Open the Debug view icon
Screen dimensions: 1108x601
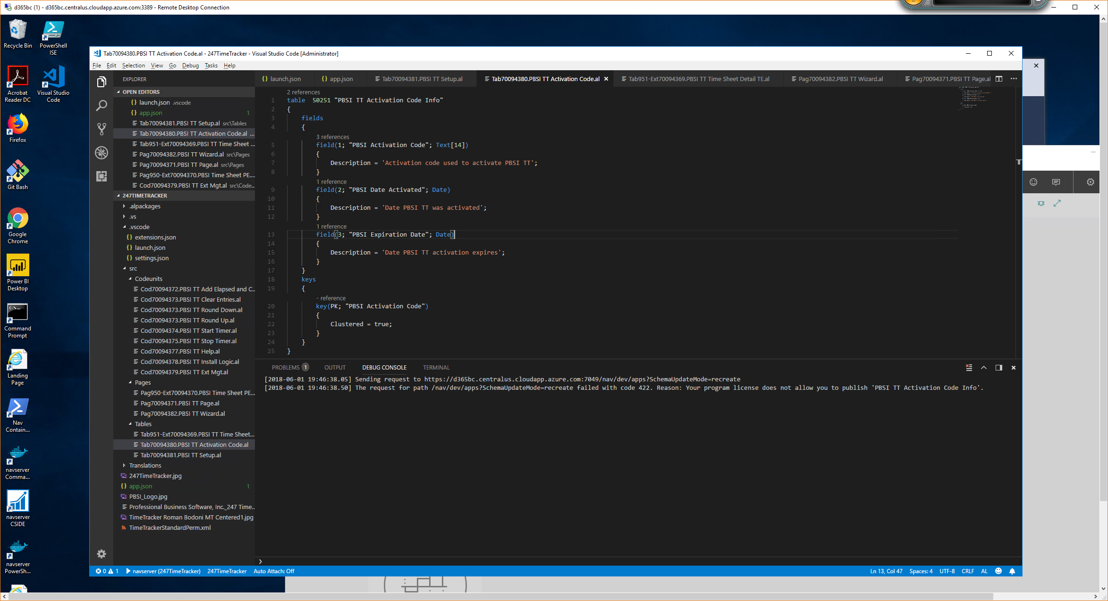[x=101, y=153]
